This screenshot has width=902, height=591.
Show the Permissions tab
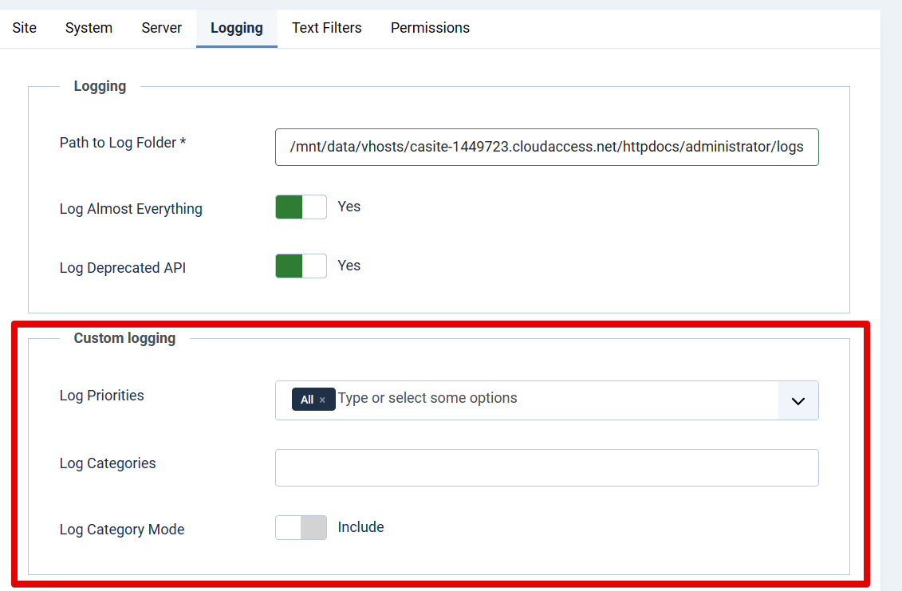pos(430,28)
